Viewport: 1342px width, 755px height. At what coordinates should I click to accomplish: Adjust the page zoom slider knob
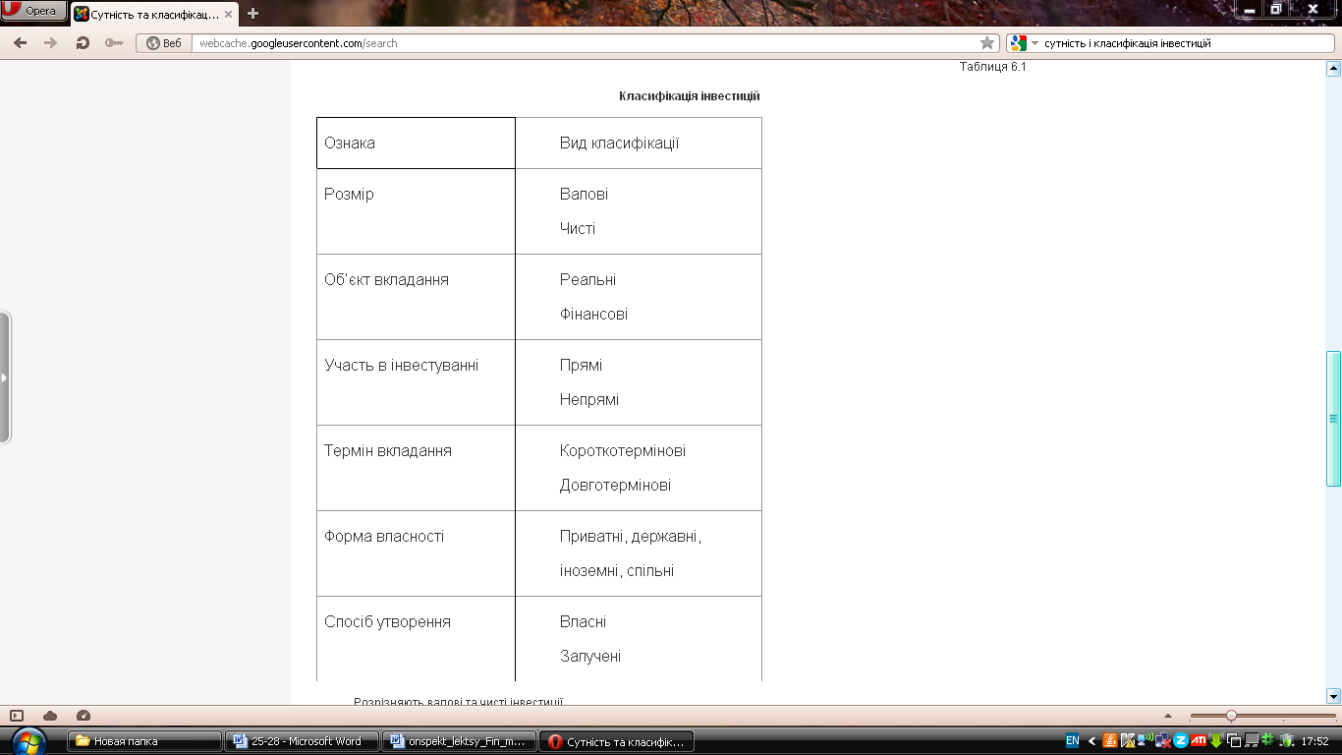[x=1231, y=716]
